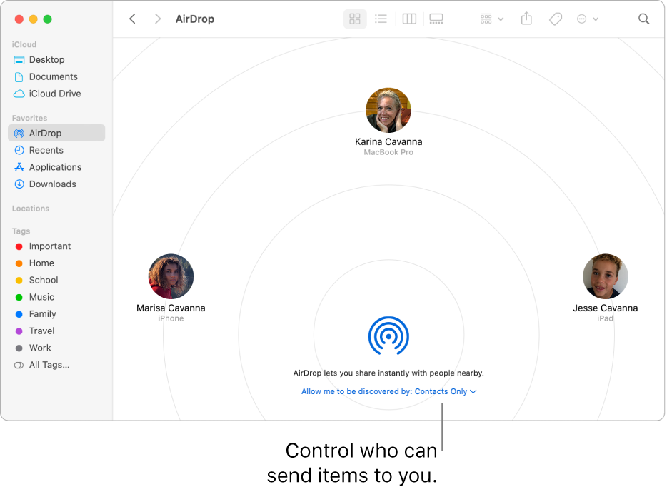Image resolution: width=667 pixels, height=492 pixels.
Task: Select AirDrop in Favorites
Action: [x=56, y=133]
